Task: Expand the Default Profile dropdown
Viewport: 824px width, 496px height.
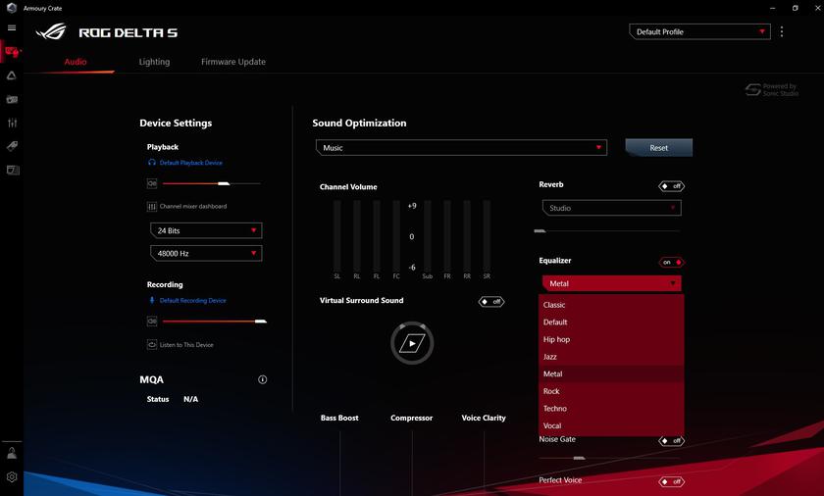Action: click(x=699, y=31)
